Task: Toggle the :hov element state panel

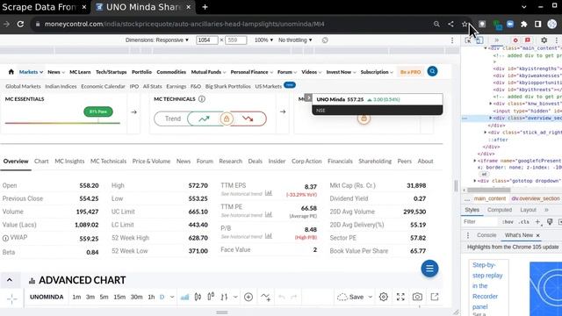Action: click(x=508, y=222)
